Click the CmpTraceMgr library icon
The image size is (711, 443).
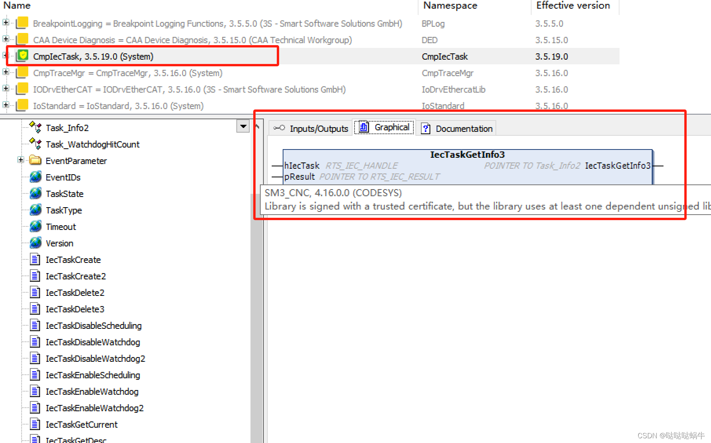22,72
